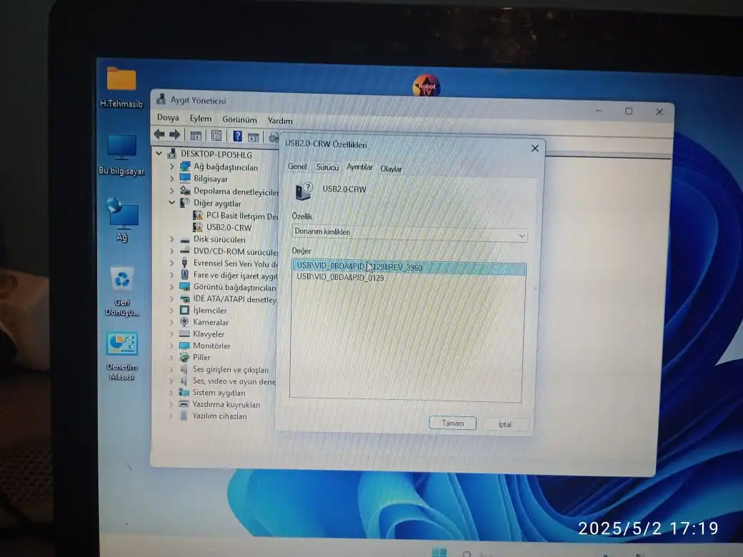Viewport: 743px width, 557px height.
Task: Collapse the DESKTOP-LPO5HLG root node
Action: (159, 153)
